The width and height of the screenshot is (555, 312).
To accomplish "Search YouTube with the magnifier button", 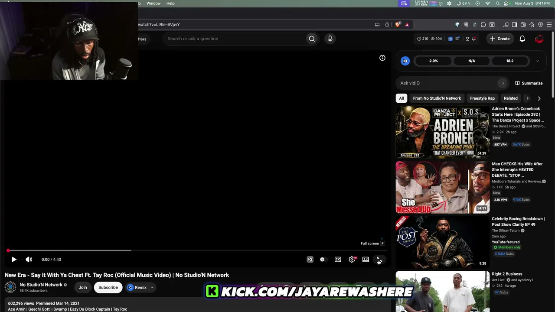I will (x=312, y=39).
